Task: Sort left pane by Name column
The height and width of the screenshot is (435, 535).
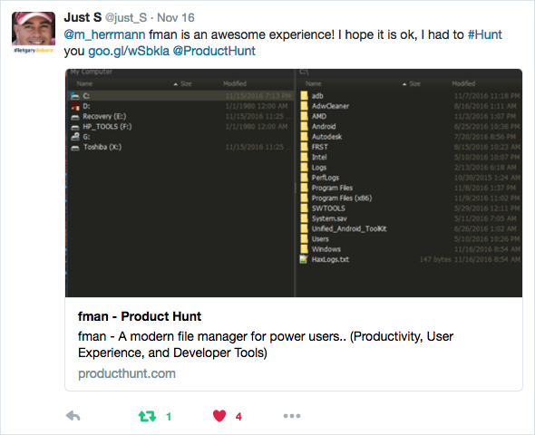Action: point(84,84)
